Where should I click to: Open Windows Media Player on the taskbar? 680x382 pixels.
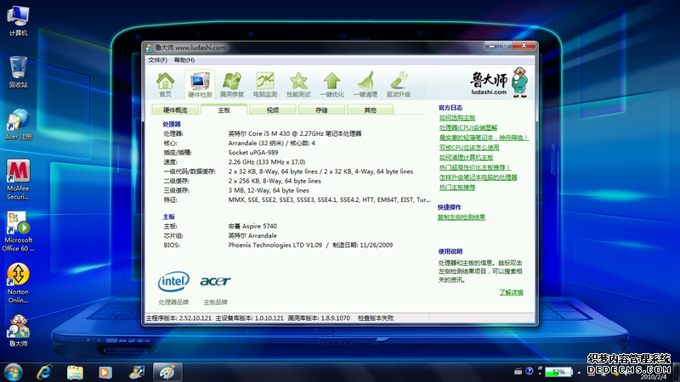(105, 372)
